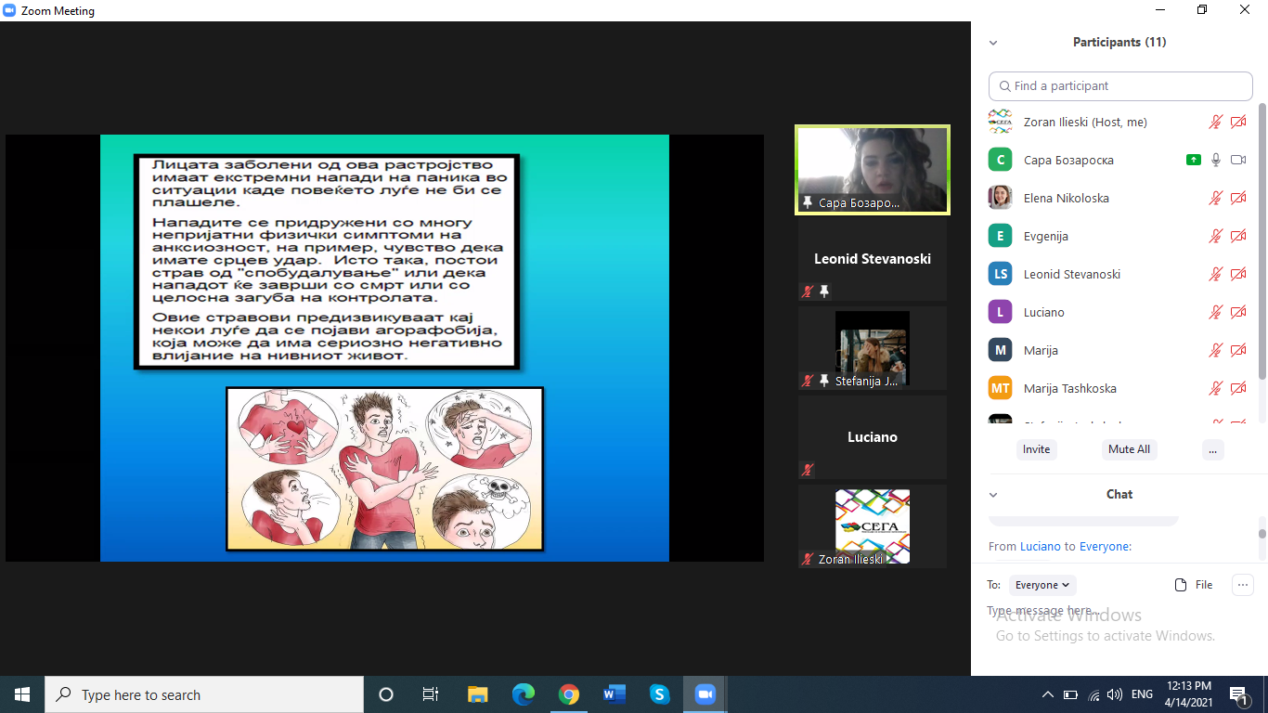This screenshot has width=1268, height=713.
Task: Click Zoran Ilieski (Host, me) name in list
Action: [x=1085, y=122]
